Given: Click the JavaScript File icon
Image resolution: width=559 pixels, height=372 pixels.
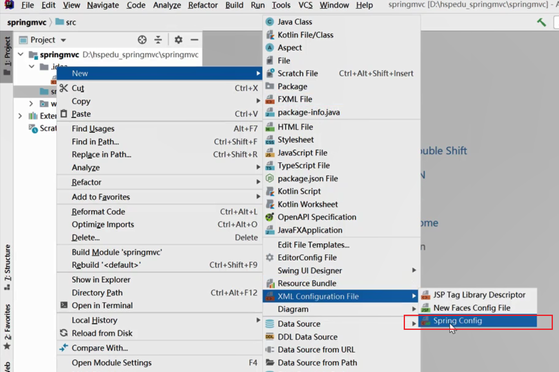Looking at the screenshot, I should pos(270,153).
